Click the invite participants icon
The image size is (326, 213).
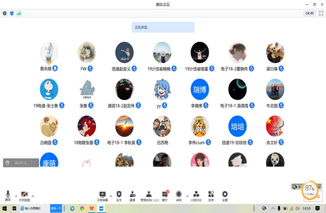tap(133, 196)
